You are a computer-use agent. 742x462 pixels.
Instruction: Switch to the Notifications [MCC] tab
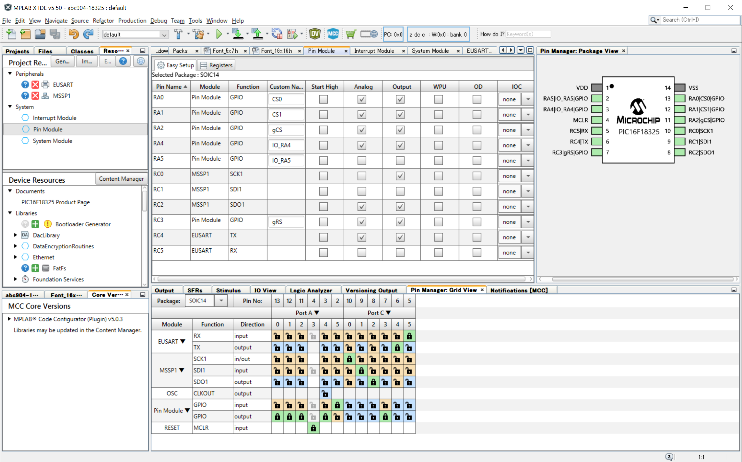pos(519,290)
